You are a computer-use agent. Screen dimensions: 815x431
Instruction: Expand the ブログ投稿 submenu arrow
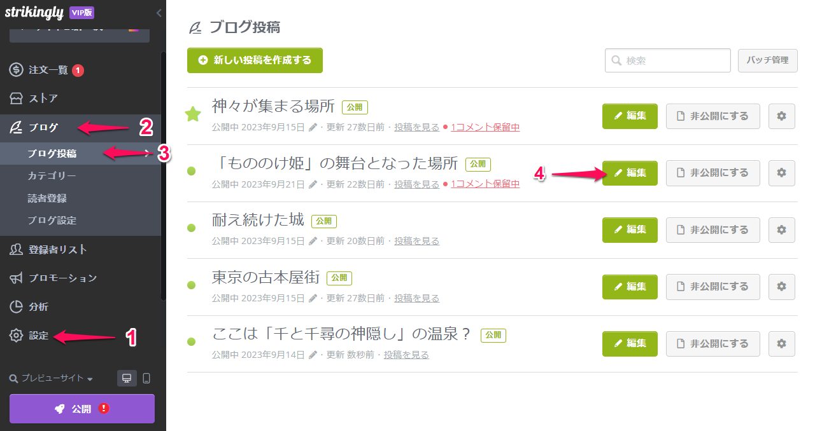(148, 153)
